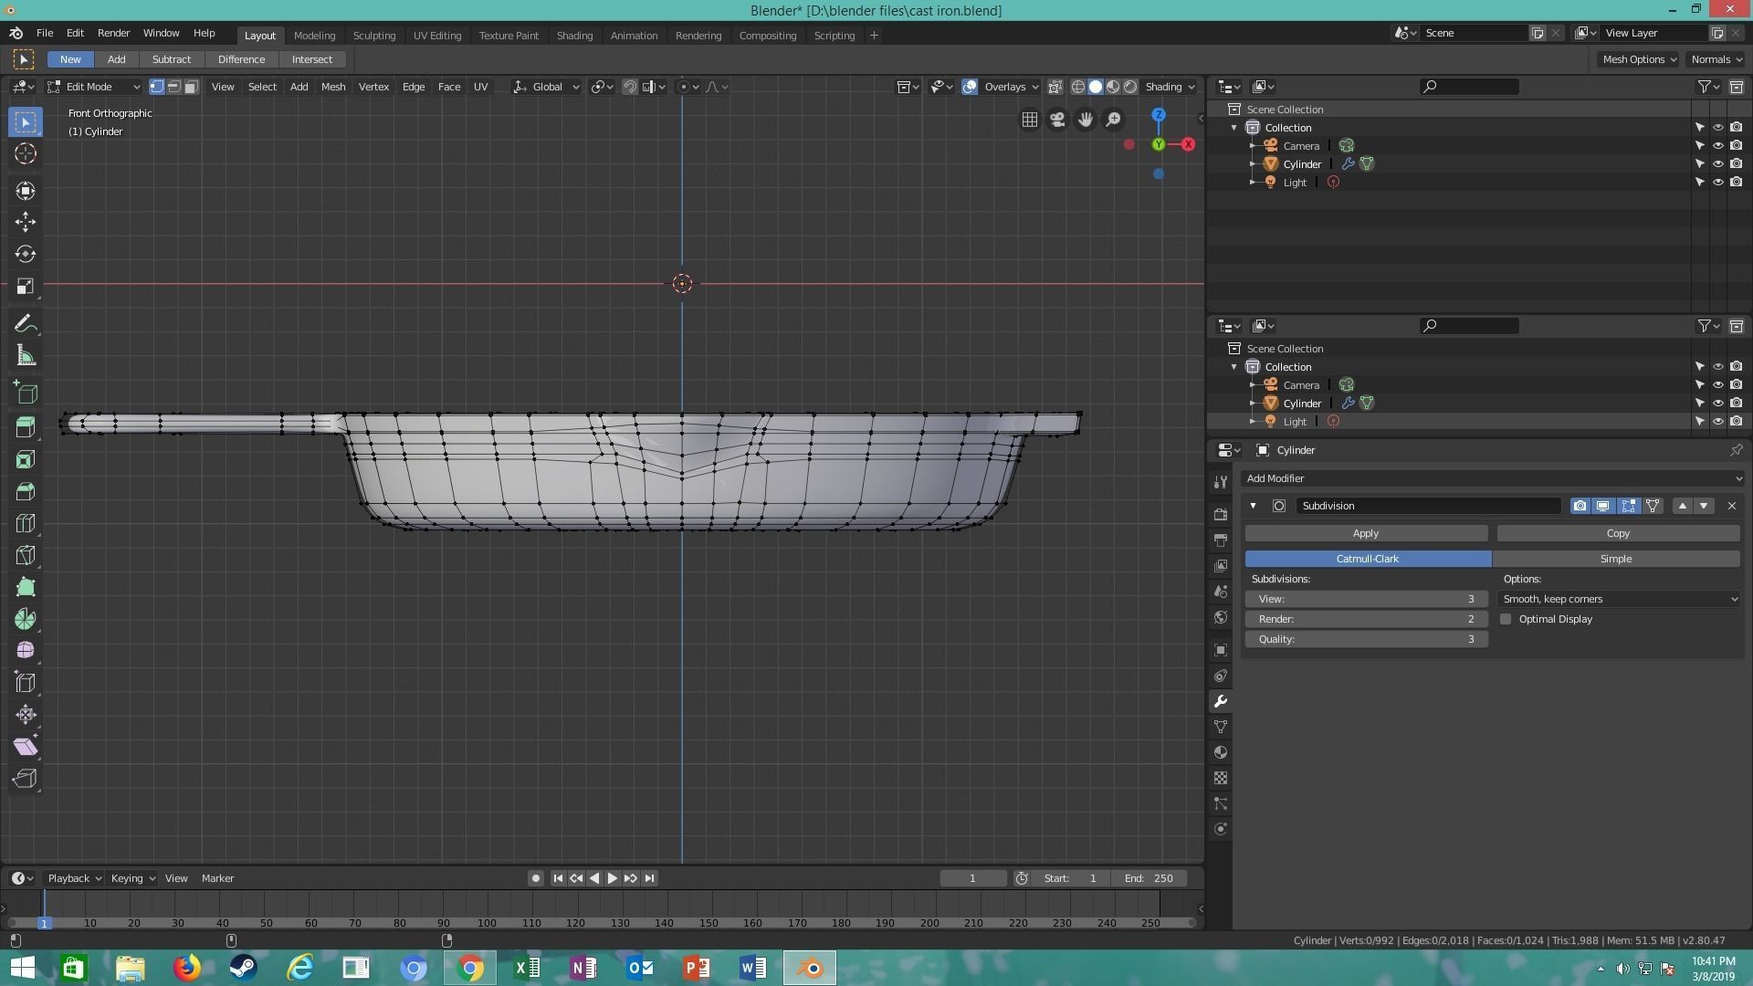Open the File menu

pos(44,33)
